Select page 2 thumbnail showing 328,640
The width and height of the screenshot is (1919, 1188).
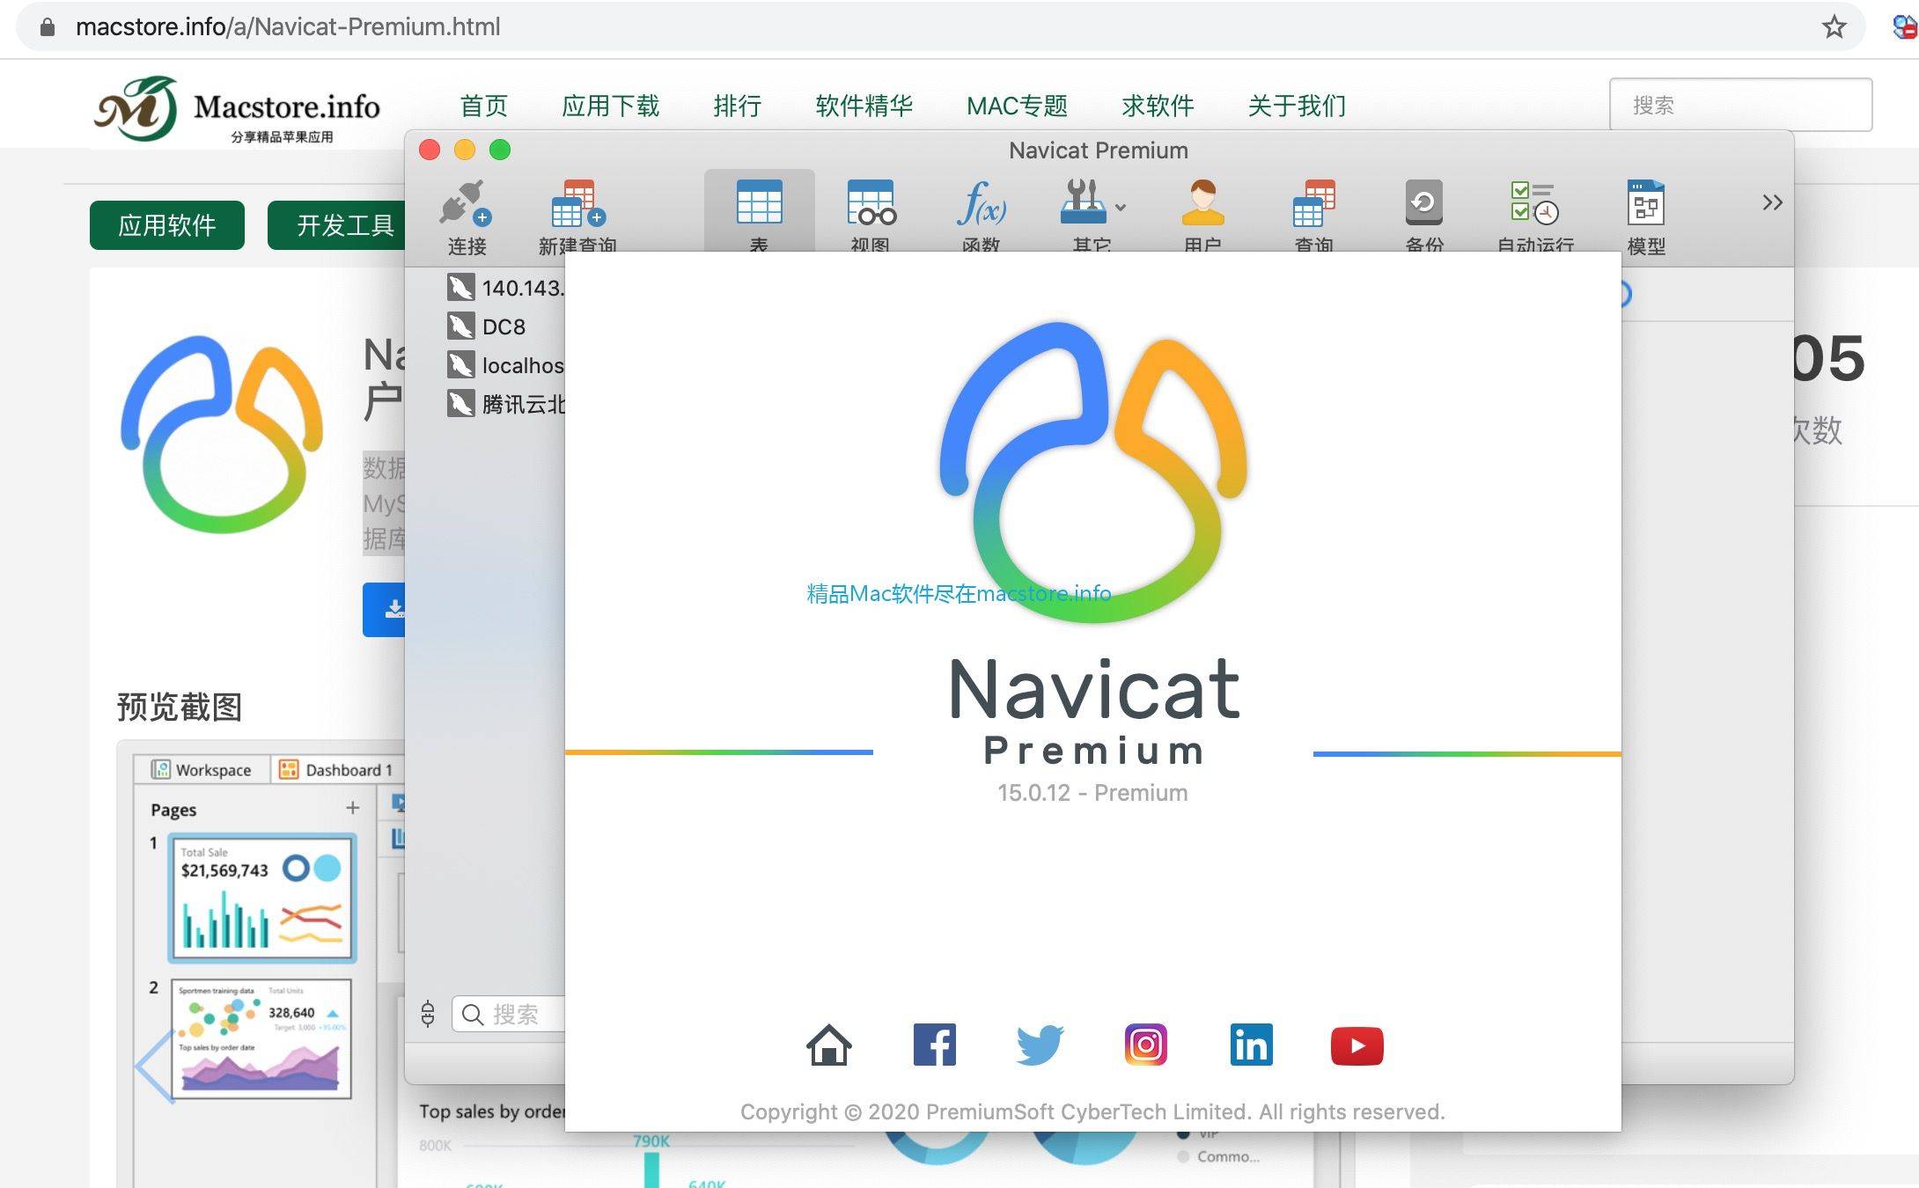coord(261,1038)
